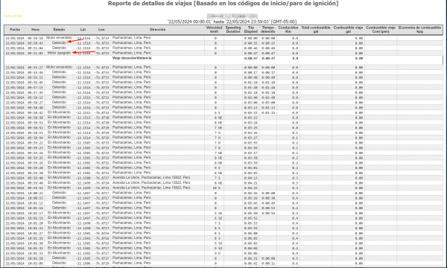Click the Motor apagado status cell
This screenshot has height=268, width=447.
59,53
